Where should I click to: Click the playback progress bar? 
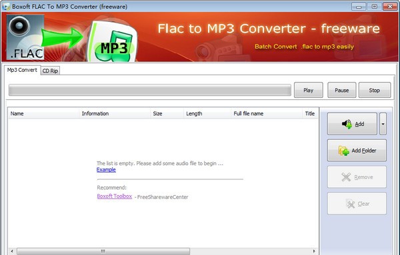(150, 90)
